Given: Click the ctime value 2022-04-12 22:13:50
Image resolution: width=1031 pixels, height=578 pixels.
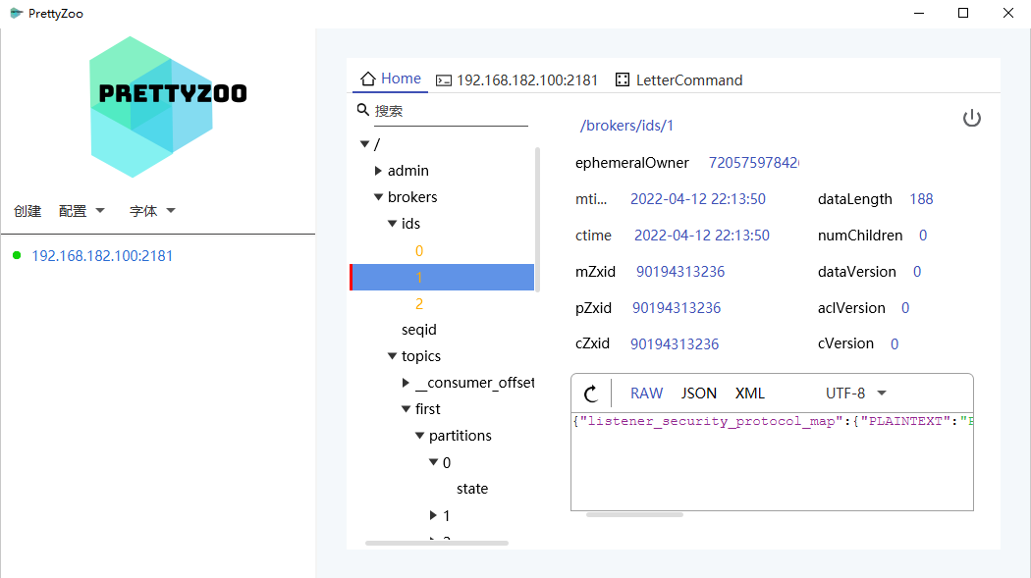Looking at the screenshot, I should 702,236.
